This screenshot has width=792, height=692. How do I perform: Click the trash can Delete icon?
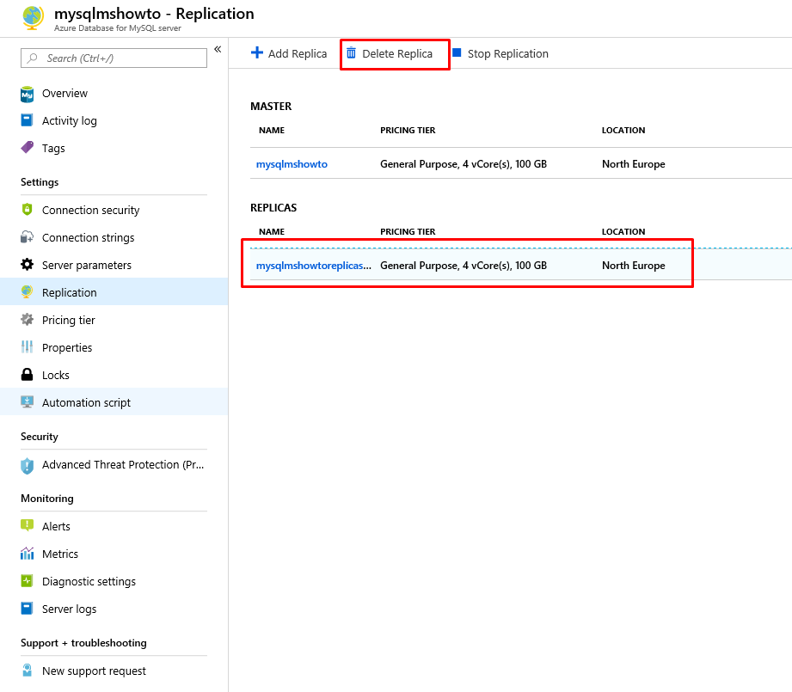pyautogui.click(x=351, y=53)
